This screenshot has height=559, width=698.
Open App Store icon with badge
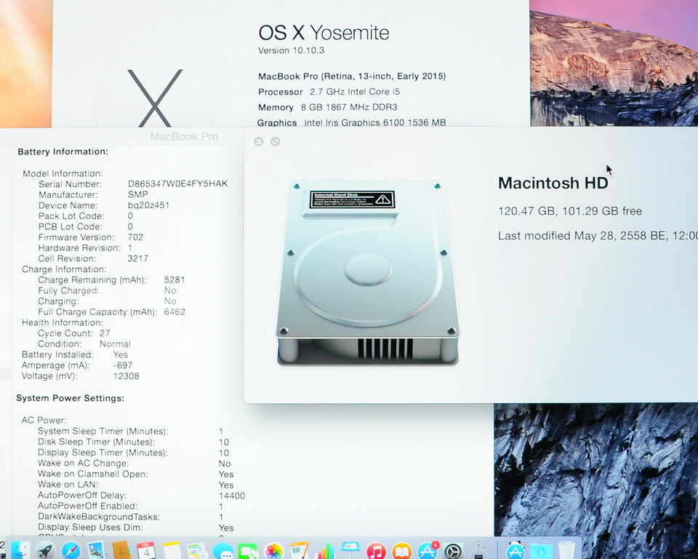428,550
